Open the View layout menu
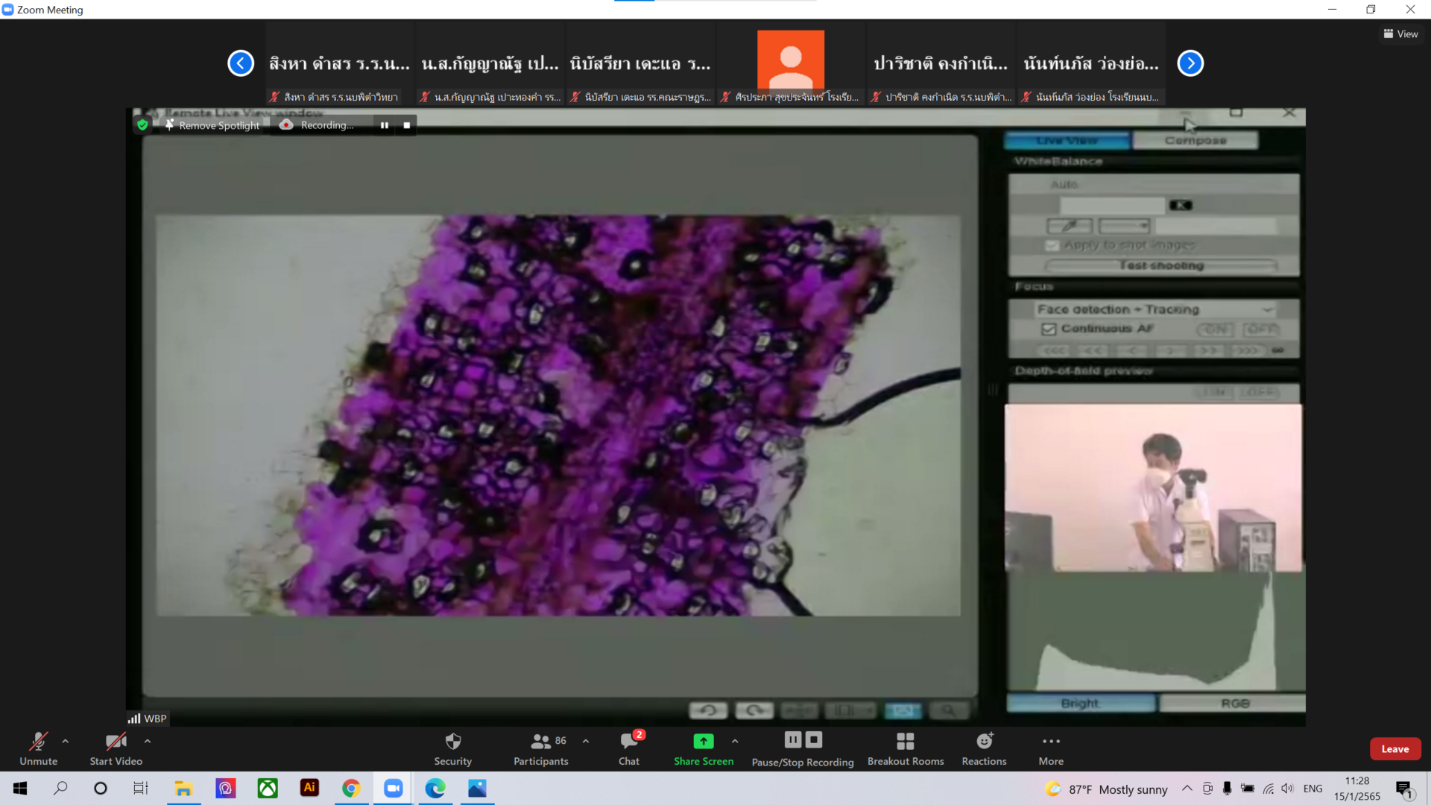 pyautogui.click(x=1400, y=34)
